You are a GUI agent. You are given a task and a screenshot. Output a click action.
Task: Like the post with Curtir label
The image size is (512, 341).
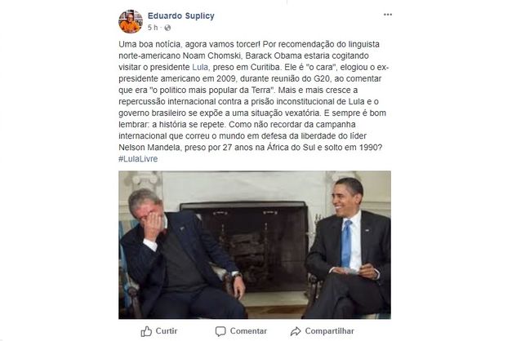click(167, 331)
